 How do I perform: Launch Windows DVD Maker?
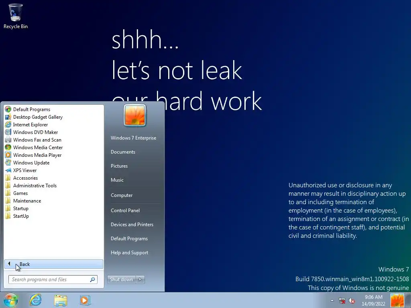tap(54, 132)
